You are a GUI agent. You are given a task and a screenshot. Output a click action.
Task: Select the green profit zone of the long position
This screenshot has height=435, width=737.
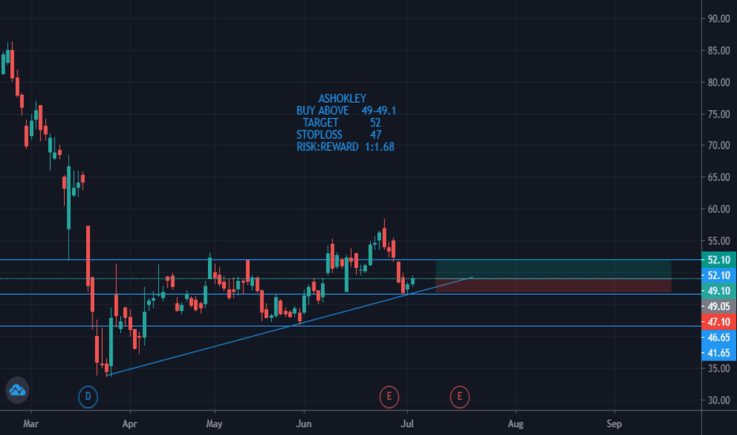pos(554,269)
